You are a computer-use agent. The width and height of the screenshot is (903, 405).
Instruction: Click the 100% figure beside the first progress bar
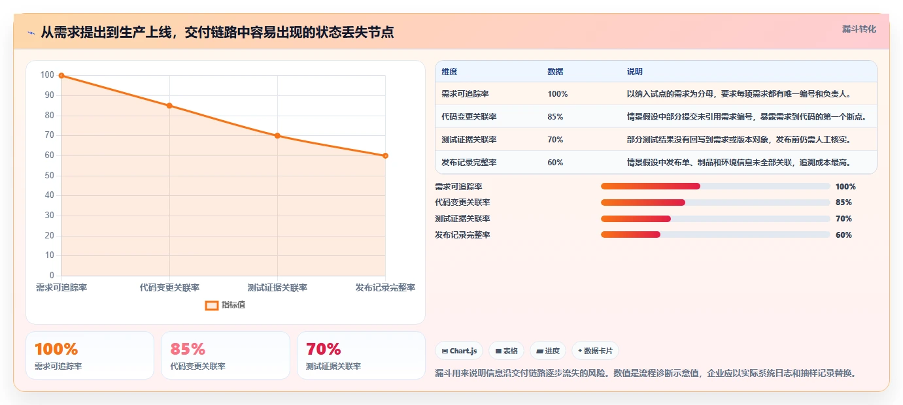(x=845, y=187)
